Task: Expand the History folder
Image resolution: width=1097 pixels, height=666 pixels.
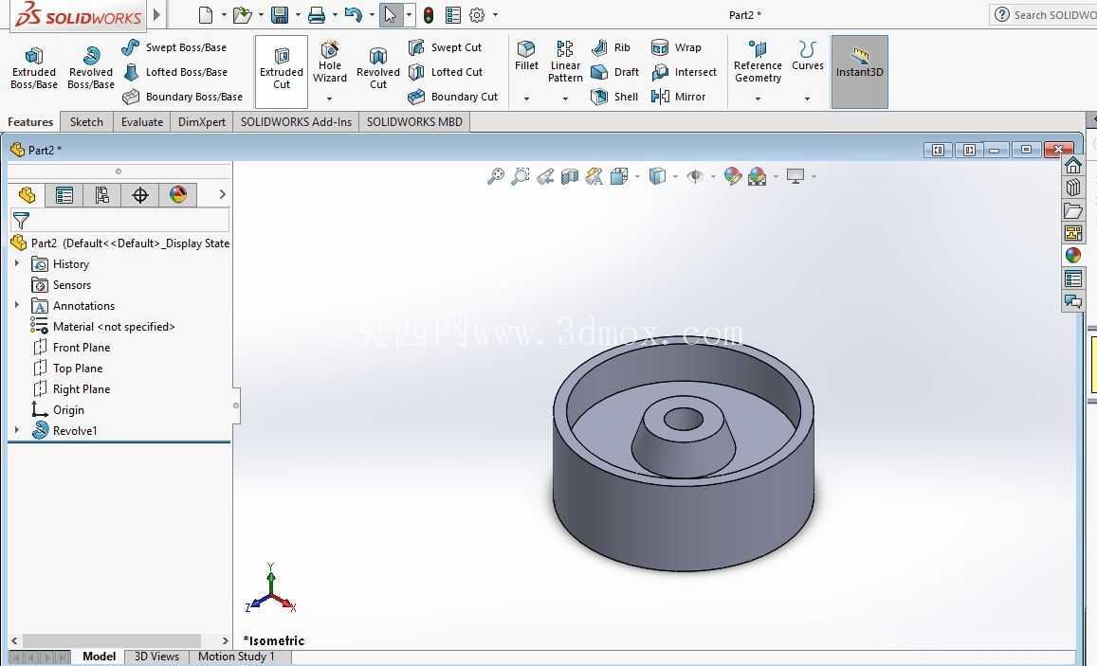Action: tap(17, 263)
